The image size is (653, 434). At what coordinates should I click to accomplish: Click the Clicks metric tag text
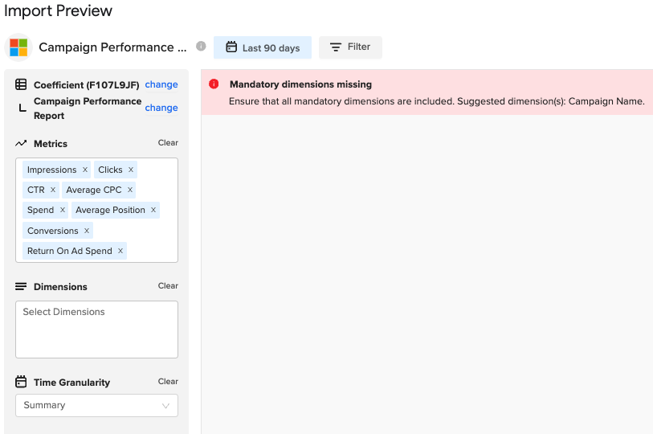click(x=110, y=170)
